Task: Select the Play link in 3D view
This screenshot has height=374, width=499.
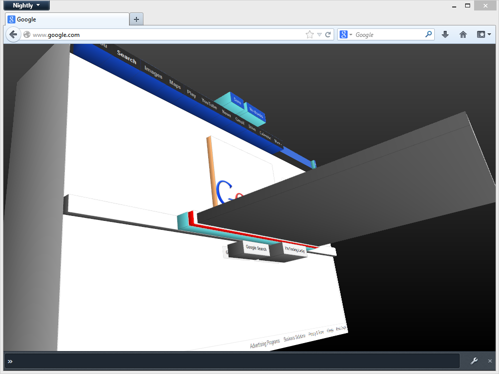Action: point(191,94)
